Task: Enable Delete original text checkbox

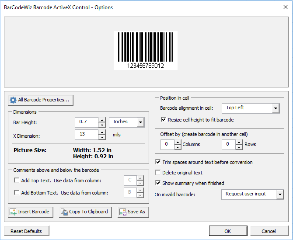Action: (x=158, y=172)
